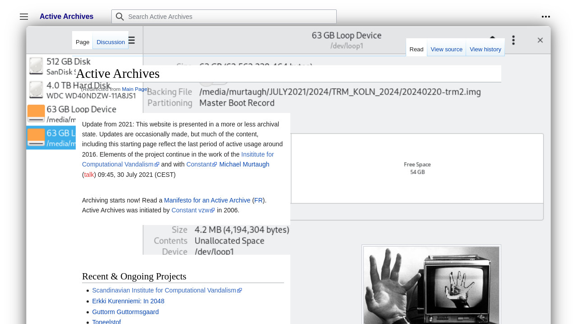Click the highlighted orange loop device icon
The height and width of the screenshot is (324, 577).
click(x=36, y=137)
